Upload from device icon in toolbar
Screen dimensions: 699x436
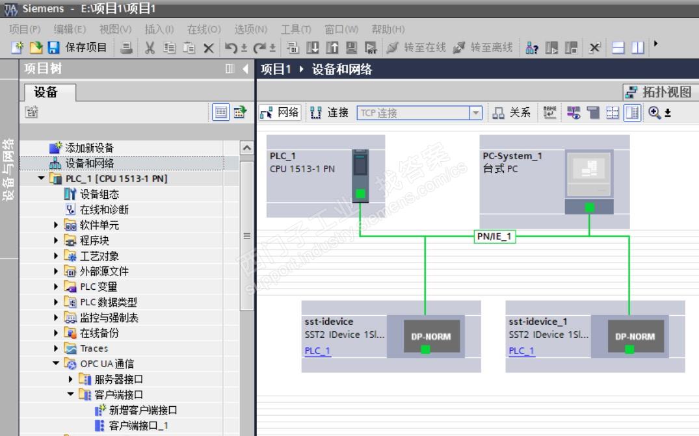pyautogui.click(x=332, y=47)
